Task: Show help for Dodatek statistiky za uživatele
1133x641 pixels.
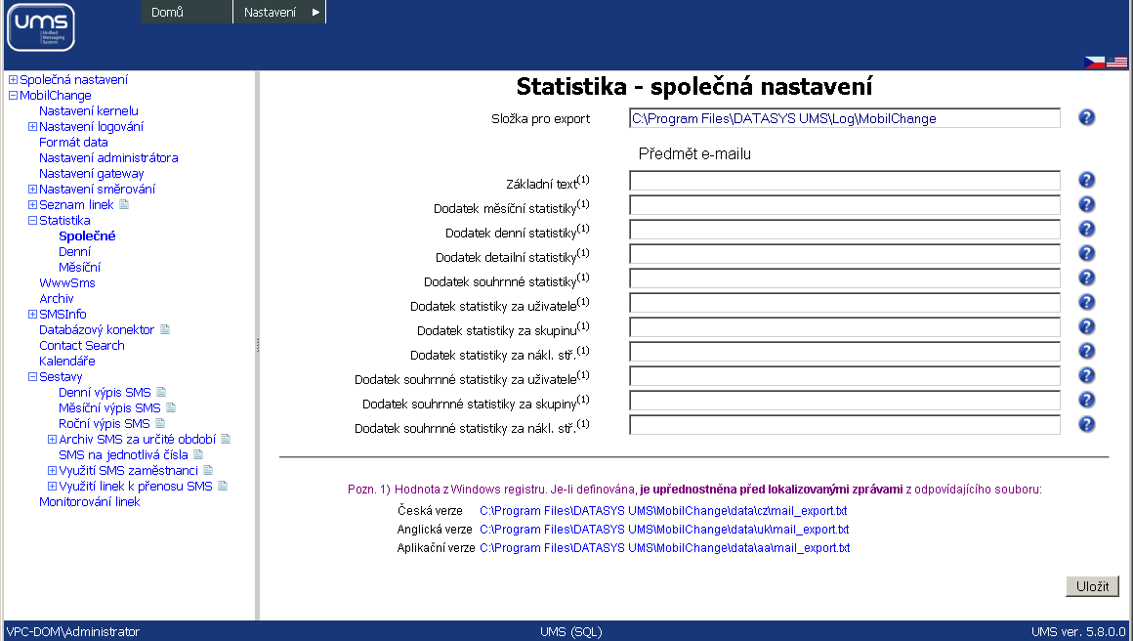Action: coord(1086,302)
